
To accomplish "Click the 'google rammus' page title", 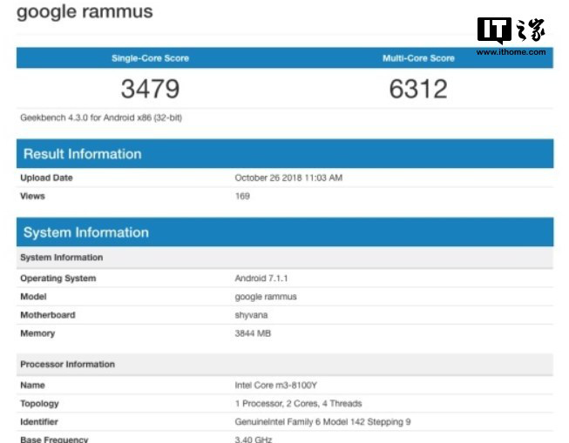I will (x=85, y=11).
